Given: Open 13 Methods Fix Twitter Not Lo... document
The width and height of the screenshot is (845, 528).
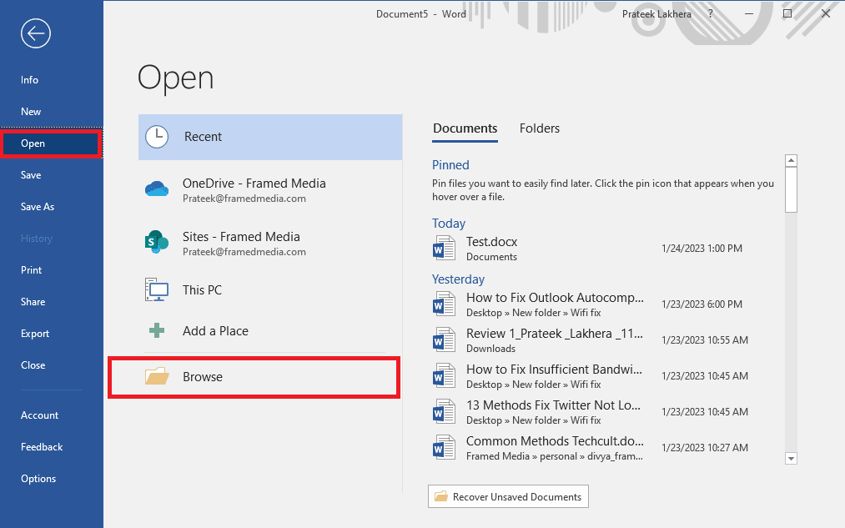Looking at the screenshot, I should click(604, 411).
